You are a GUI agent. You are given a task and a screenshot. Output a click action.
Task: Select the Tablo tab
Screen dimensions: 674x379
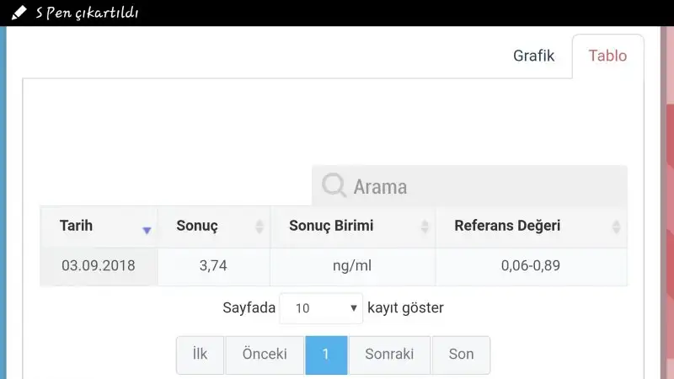607,56
